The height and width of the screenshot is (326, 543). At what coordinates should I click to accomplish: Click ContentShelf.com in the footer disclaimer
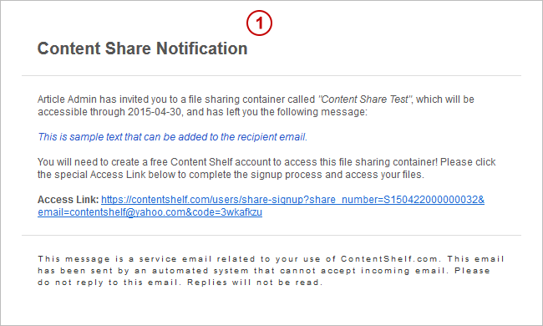pyautogui.click(x=389, y=259)
